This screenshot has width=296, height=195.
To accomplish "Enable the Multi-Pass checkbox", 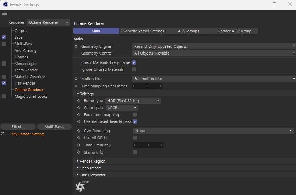I will (x=4, y=44).
